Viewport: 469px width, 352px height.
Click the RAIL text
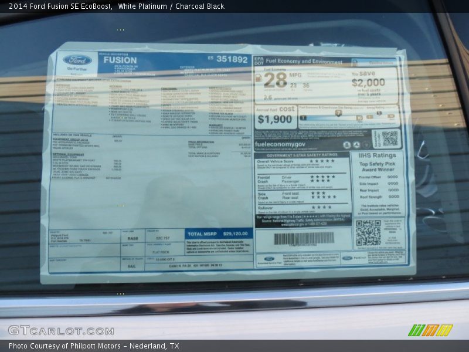(x=131, y=266)
